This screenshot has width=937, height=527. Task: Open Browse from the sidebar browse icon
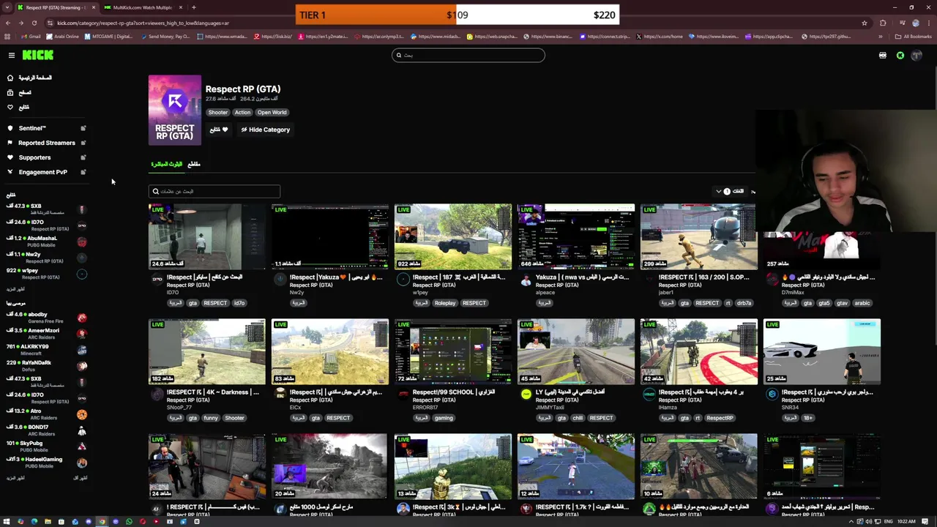[x=10, y=92]
